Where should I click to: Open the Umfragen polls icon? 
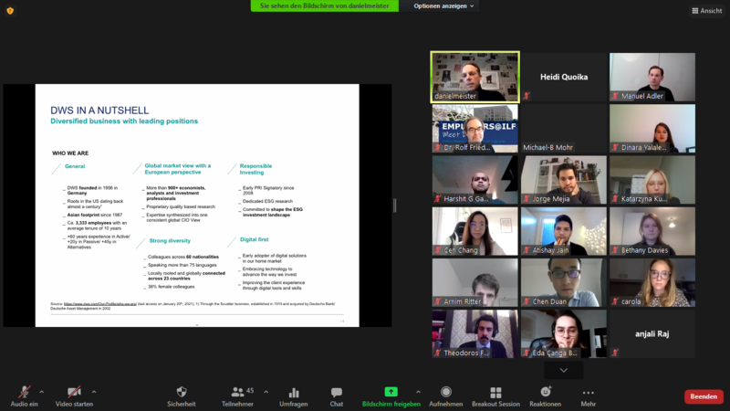(294, 393)
